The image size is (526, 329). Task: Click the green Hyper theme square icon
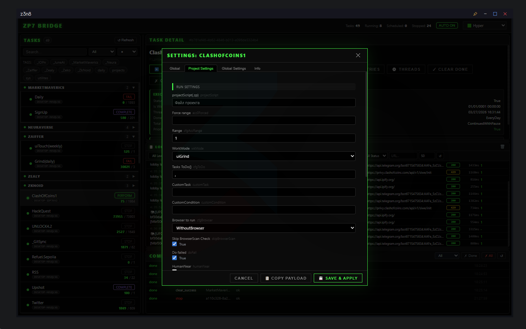coord(469,26)
